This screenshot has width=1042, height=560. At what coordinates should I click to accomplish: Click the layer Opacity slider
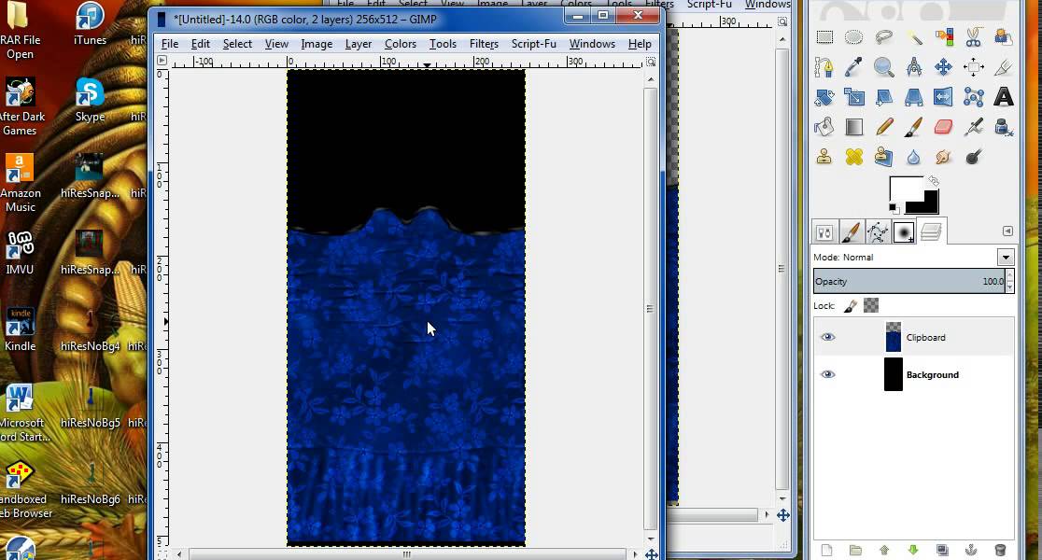coord(909,281)
